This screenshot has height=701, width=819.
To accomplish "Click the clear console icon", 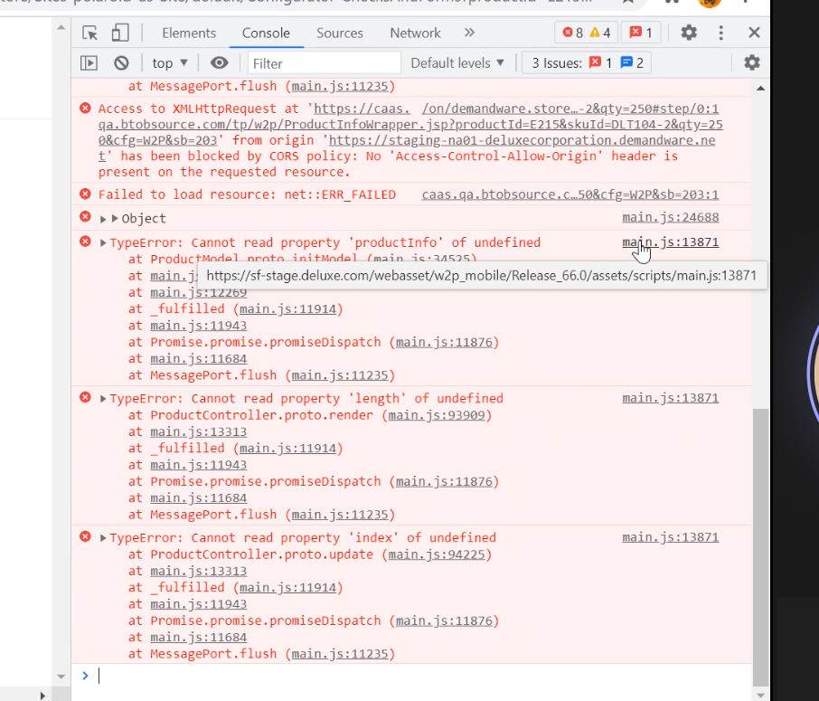I will (121, 63).
